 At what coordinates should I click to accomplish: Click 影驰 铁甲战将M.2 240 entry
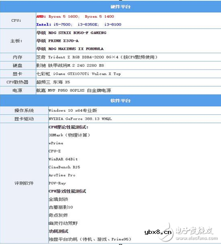70,65
